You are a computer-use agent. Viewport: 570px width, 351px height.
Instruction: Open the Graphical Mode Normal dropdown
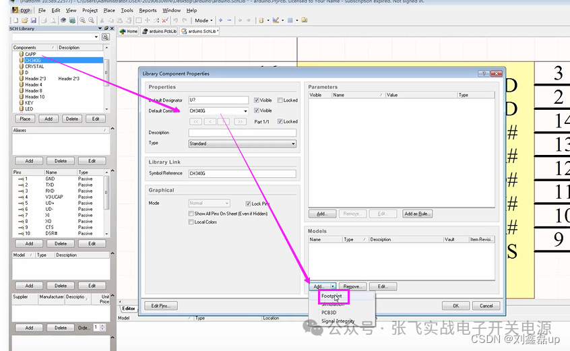[227, 203]
